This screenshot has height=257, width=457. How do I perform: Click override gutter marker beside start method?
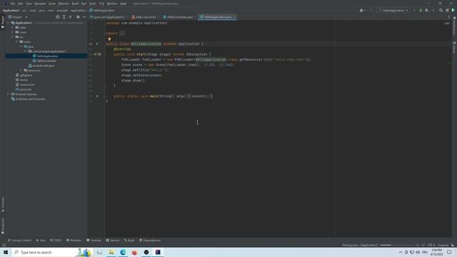pyautogui.click(x=95, y=54)
